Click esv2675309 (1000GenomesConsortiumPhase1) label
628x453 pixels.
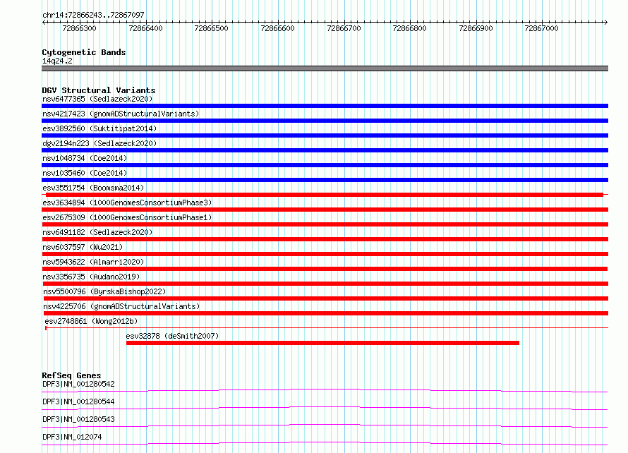[127, 217]
